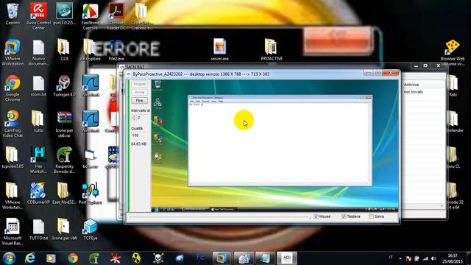The height and width of the screenshot is (265, 471).
Task: Select the PROACTIVE folder icon
Action: tap(272, 49)
